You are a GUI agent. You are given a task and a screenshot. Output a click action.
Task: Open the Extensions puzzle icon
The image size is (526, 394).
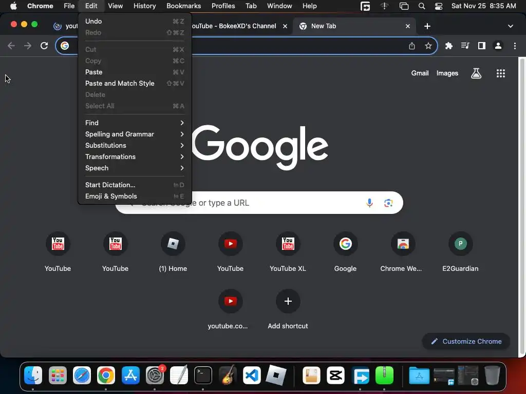449,46
